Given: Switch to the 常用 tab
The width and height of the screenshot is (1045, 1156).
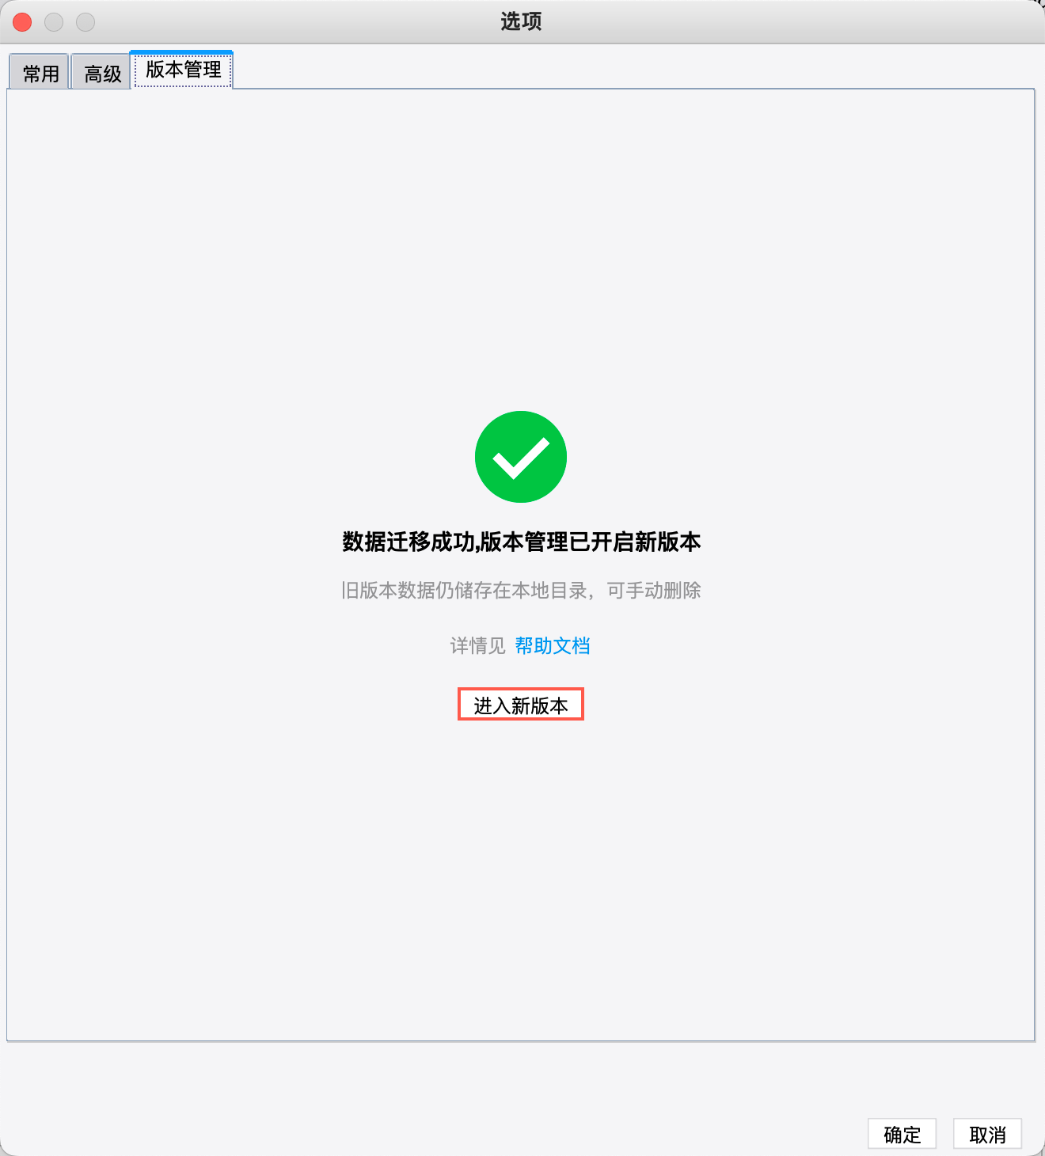Looking at the screenshot, I should 40,73.
